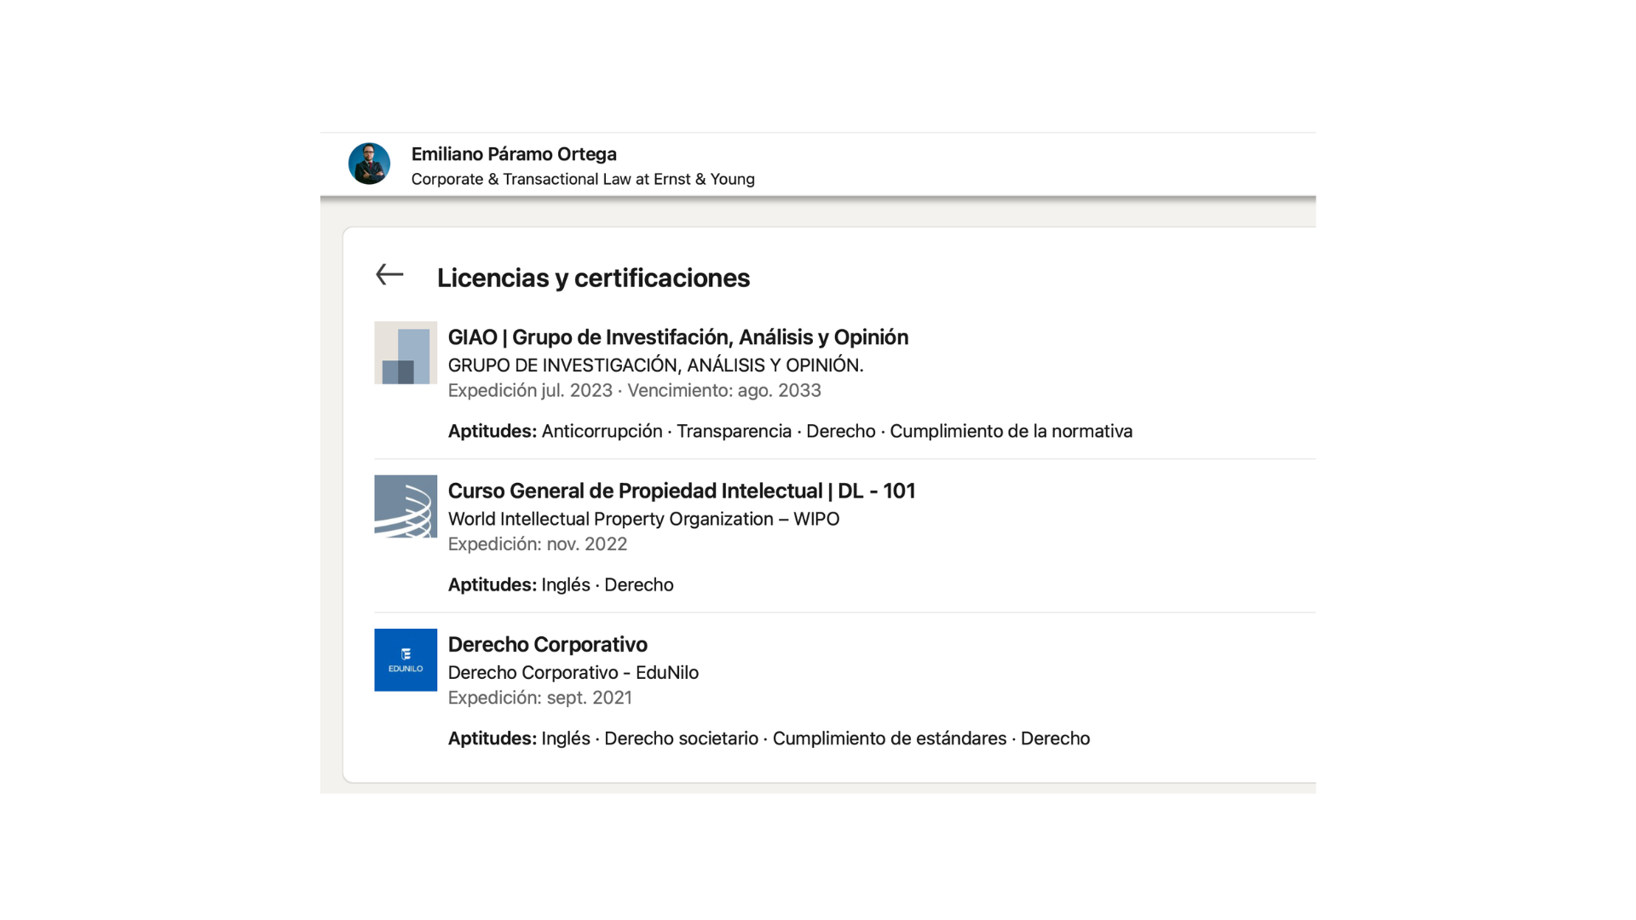This screenshot has height=920, width=1636.
Task: Click Corporate & Transactional Law headline text
Action: [x=583, y=179]
